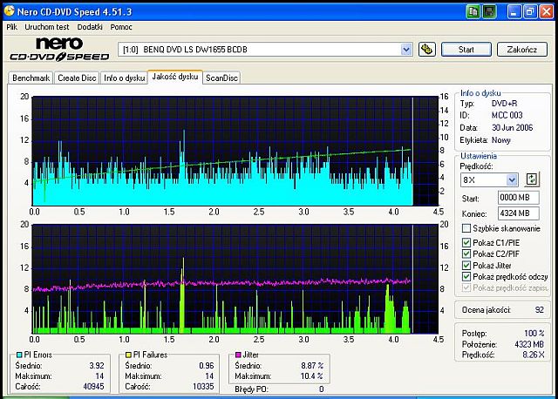Click the Start button
Screen dimensions: 558x399
pos(466,50)
